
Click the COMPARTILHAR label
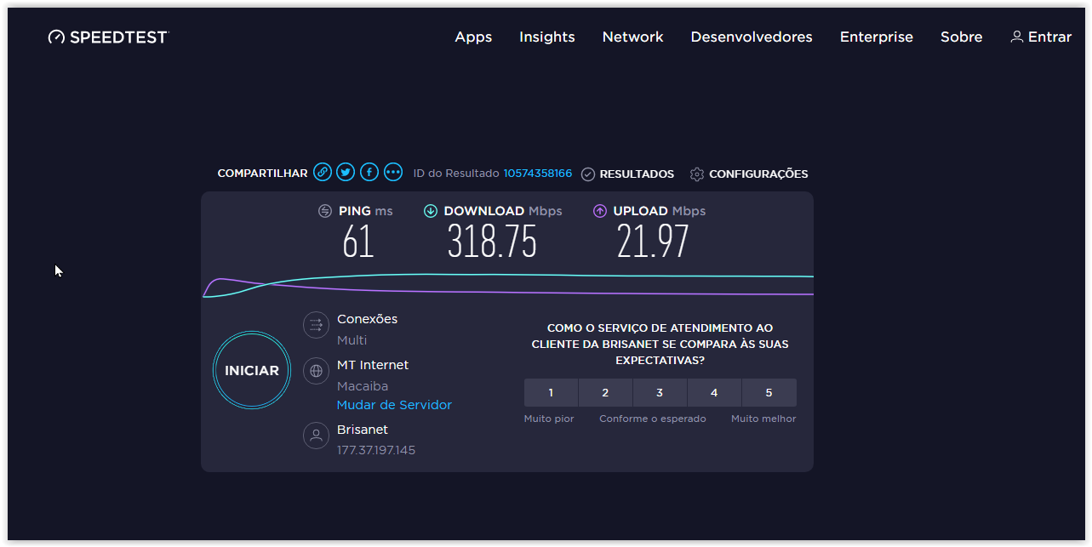262,174
